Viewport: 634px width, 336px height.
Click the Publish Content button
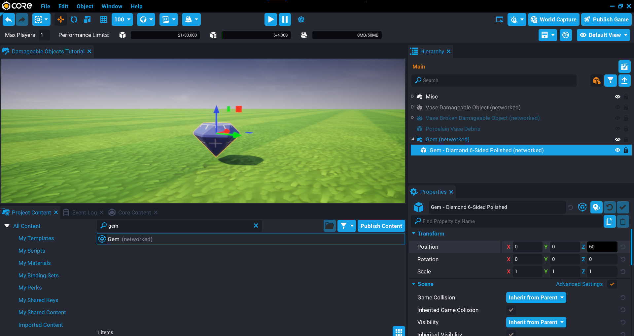(x=381, y=226)
